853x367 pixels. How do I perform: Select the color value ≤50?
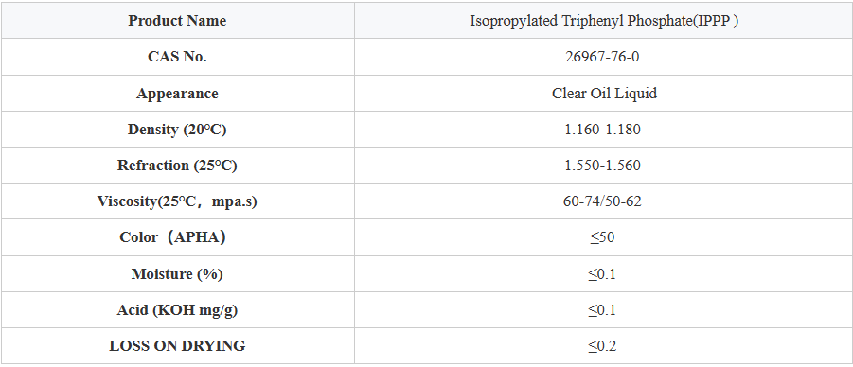tap(602, 237)
